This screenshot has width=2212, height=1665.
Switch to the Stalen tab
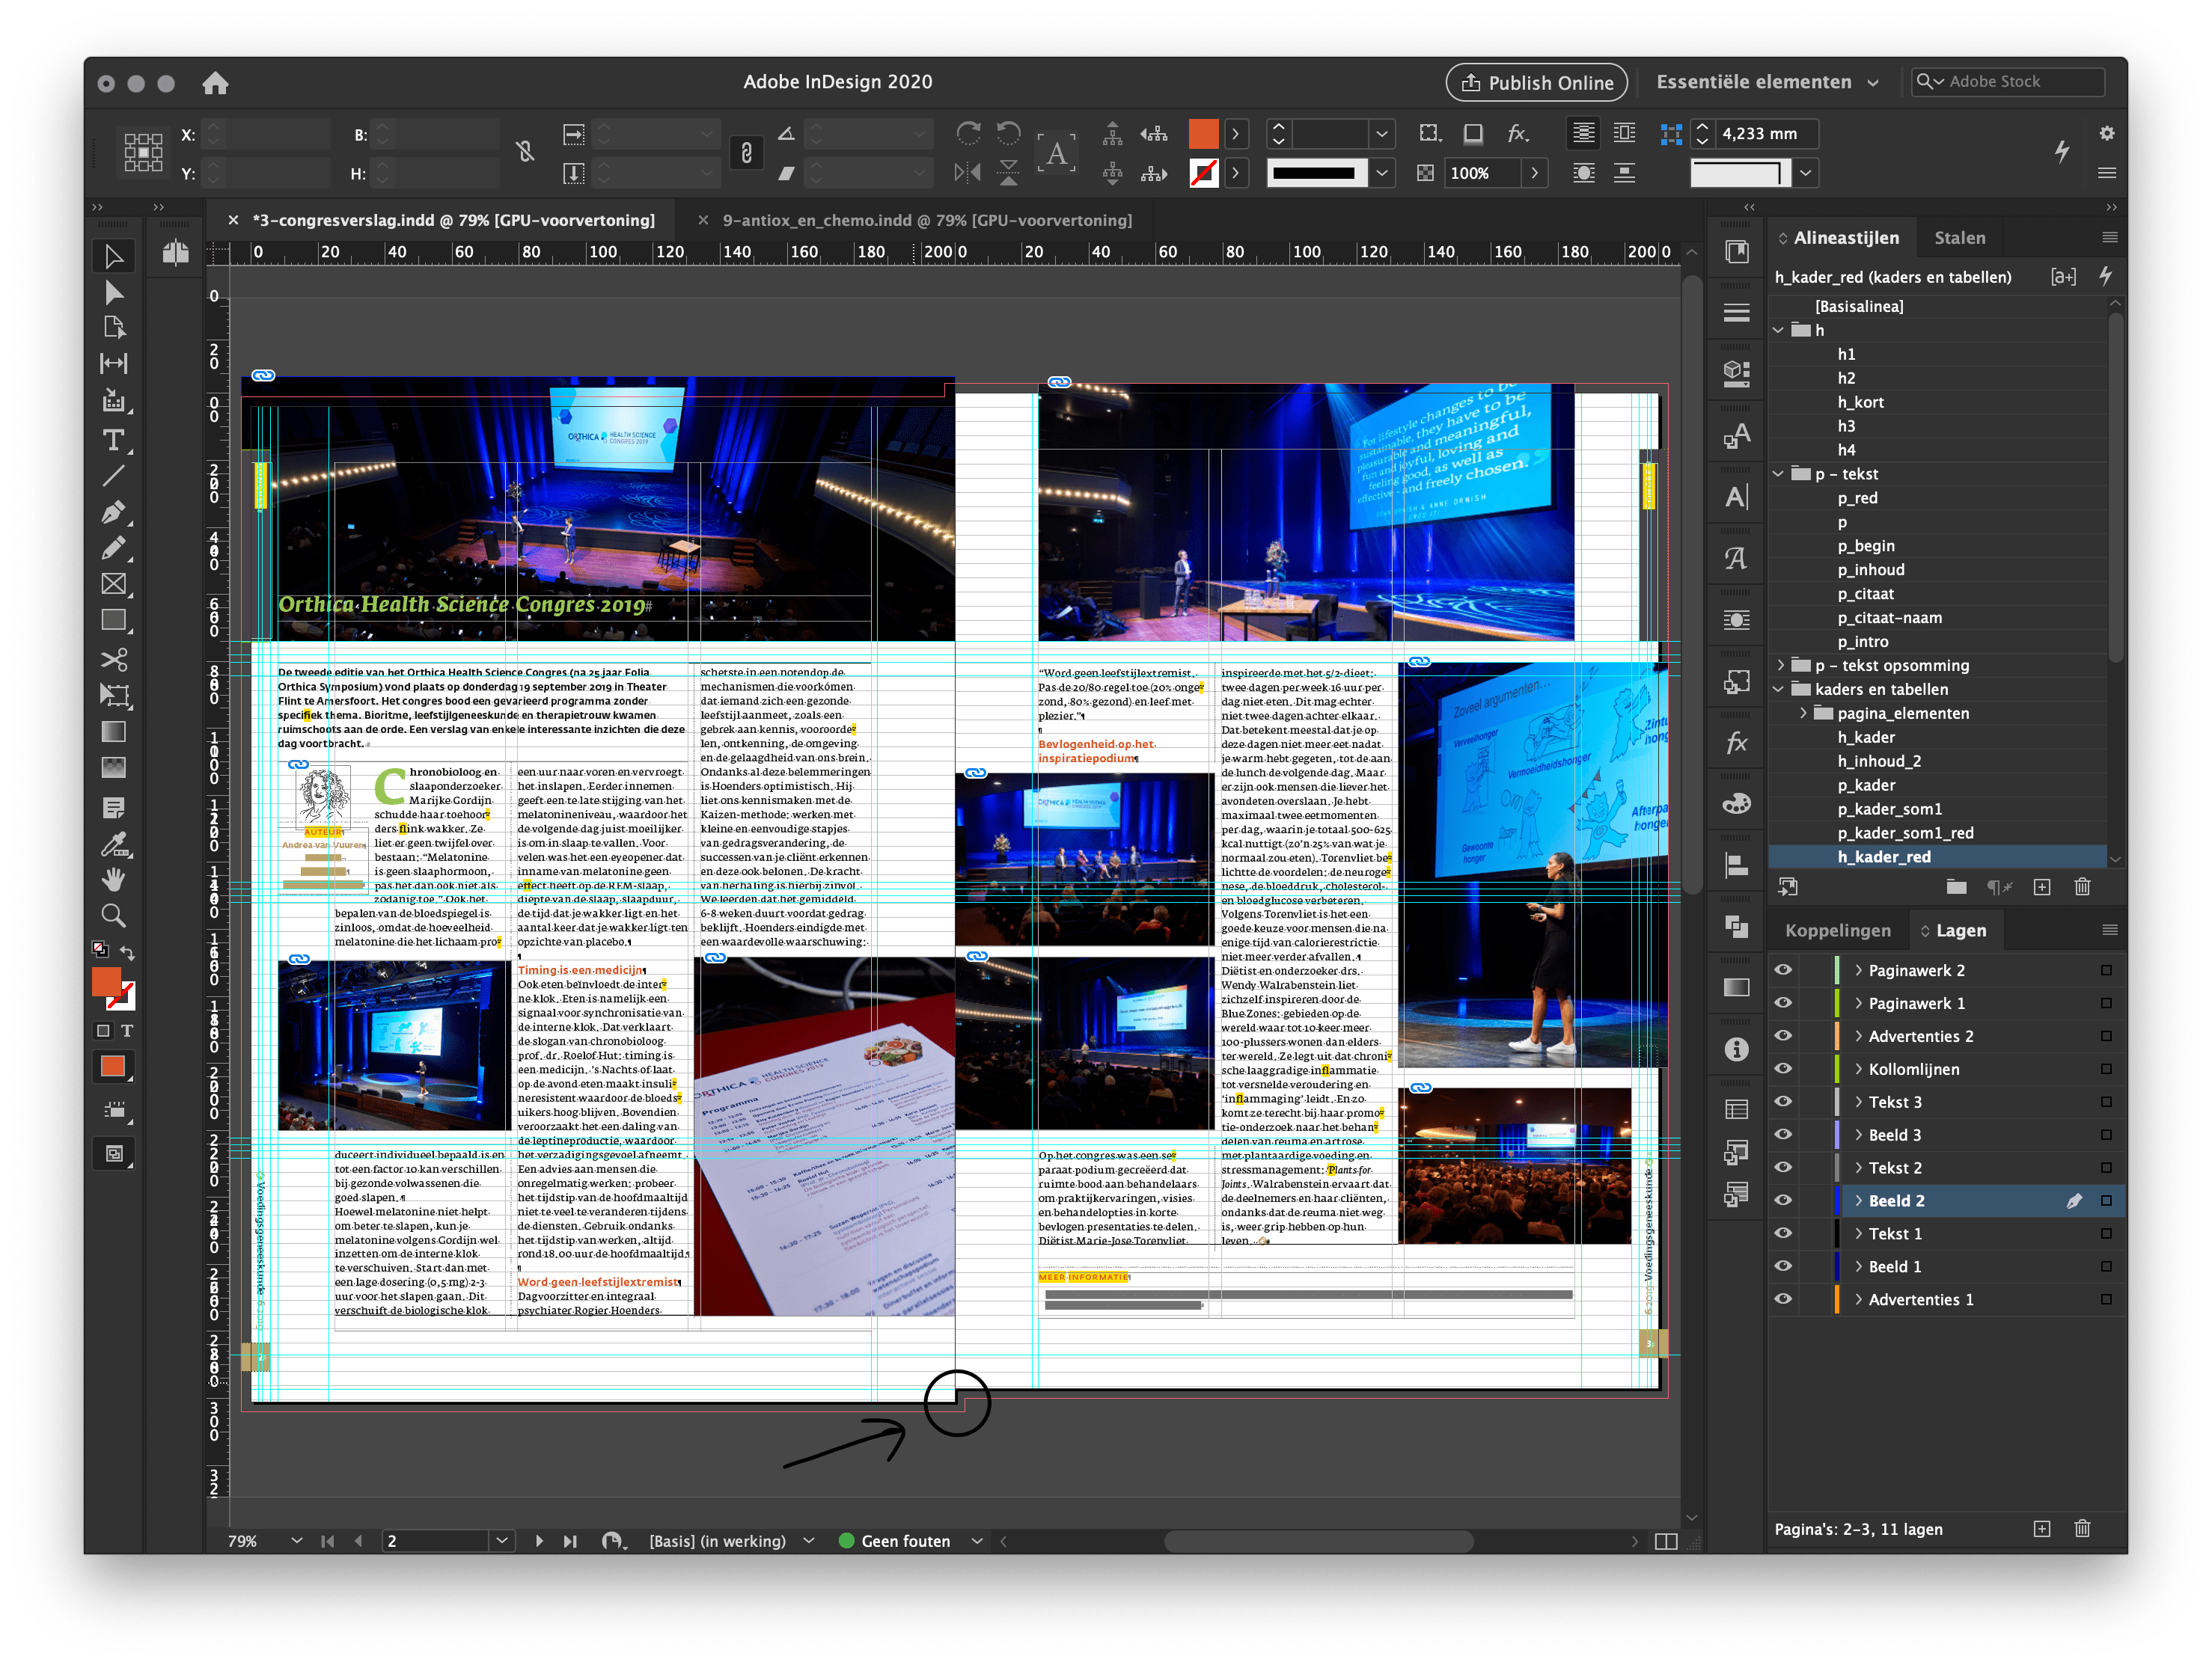1959,238
